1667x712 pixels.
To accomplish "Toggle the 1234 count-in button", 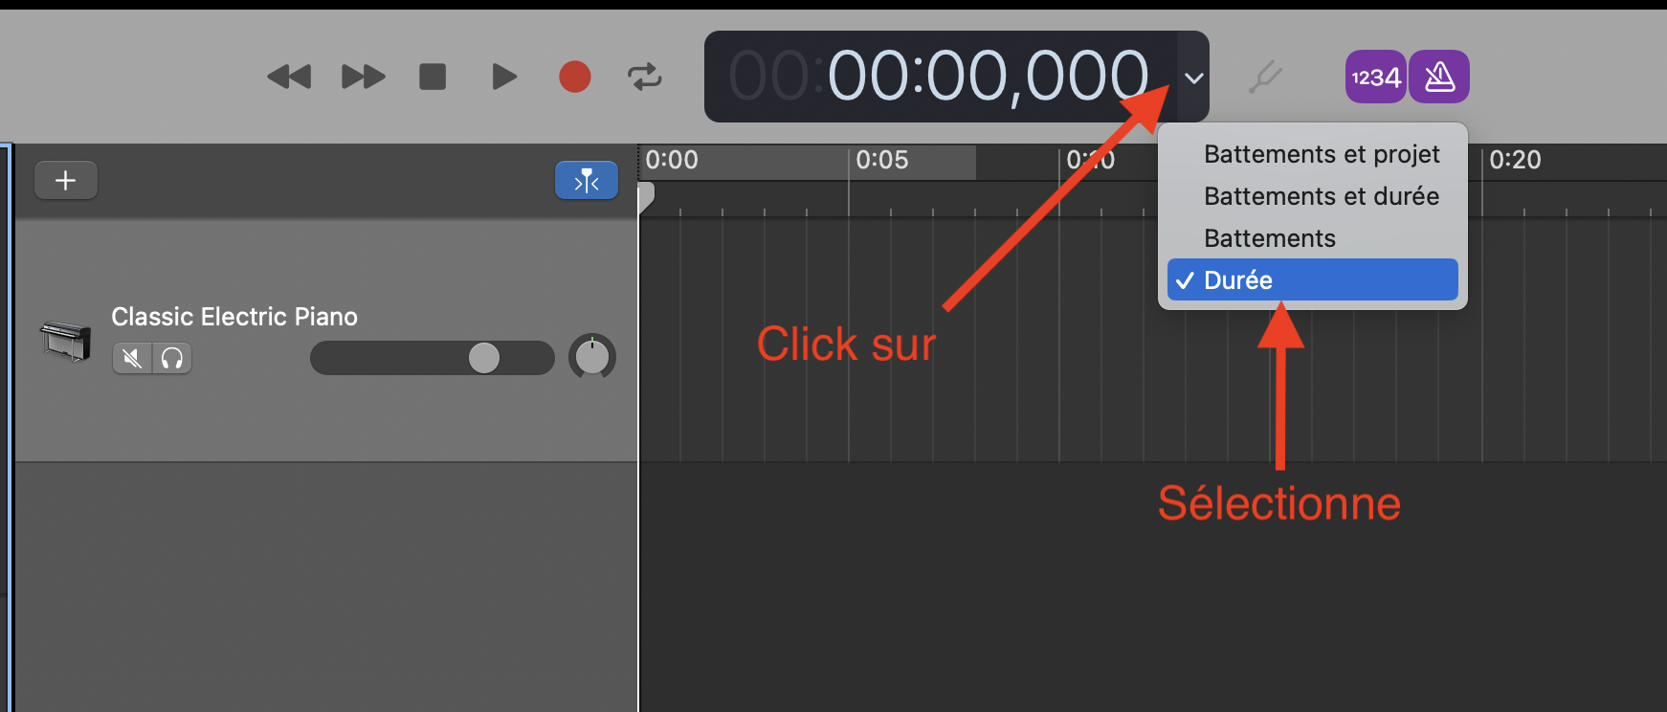I will pos(1376,77).
